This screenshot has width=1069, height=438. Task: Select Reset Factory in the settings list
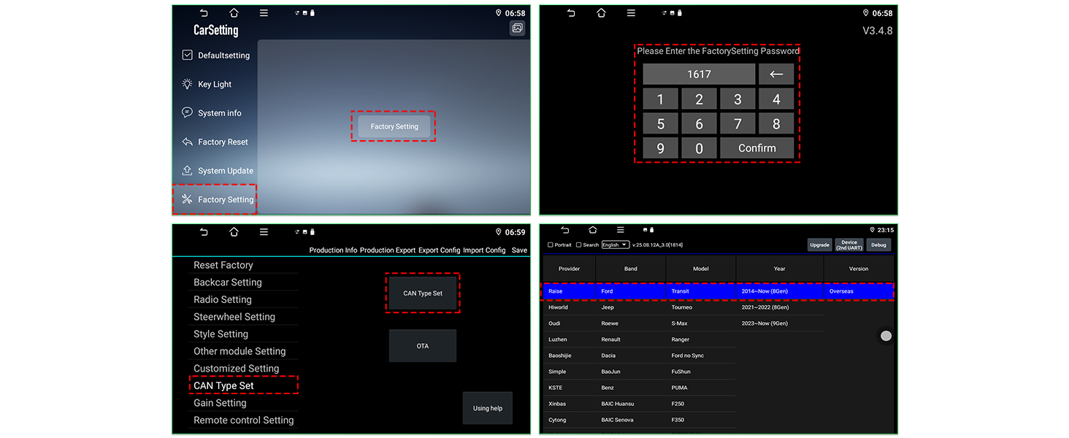223,265
